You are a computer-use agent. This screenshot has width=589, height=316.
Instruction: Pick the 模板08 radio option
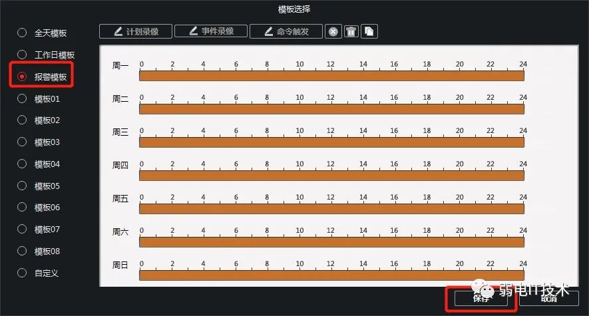pos(22,251)
